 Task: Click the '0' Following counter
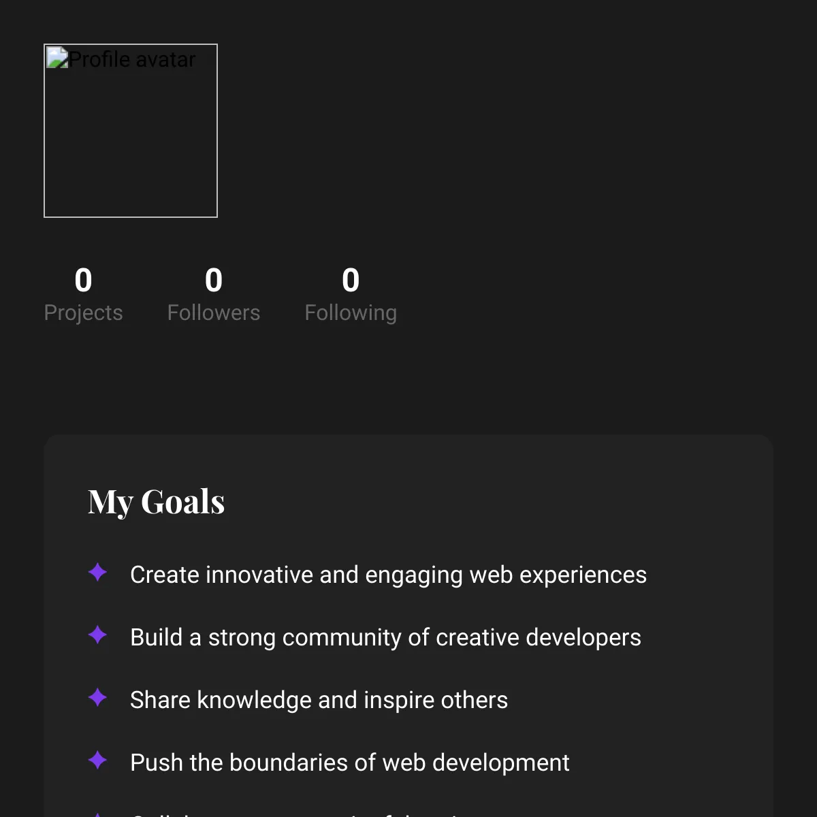(351, 281)
